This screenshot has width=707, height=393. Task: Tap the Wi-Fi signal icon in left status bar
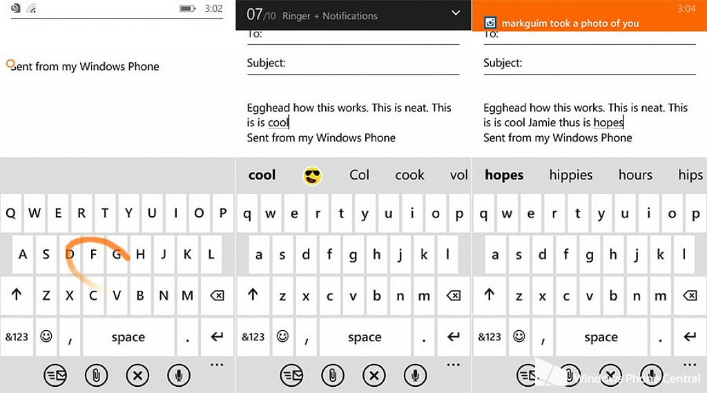point(32,8)
